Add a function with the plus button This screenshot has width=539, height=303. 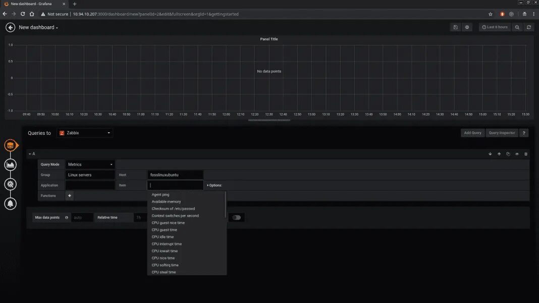click(x=70, y=196)
